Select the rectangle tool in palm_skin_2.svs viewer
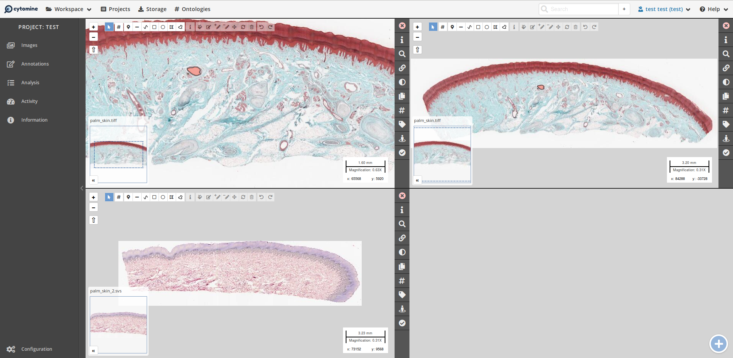Screen dimensions: 733x358 click(x=154, y=197)
